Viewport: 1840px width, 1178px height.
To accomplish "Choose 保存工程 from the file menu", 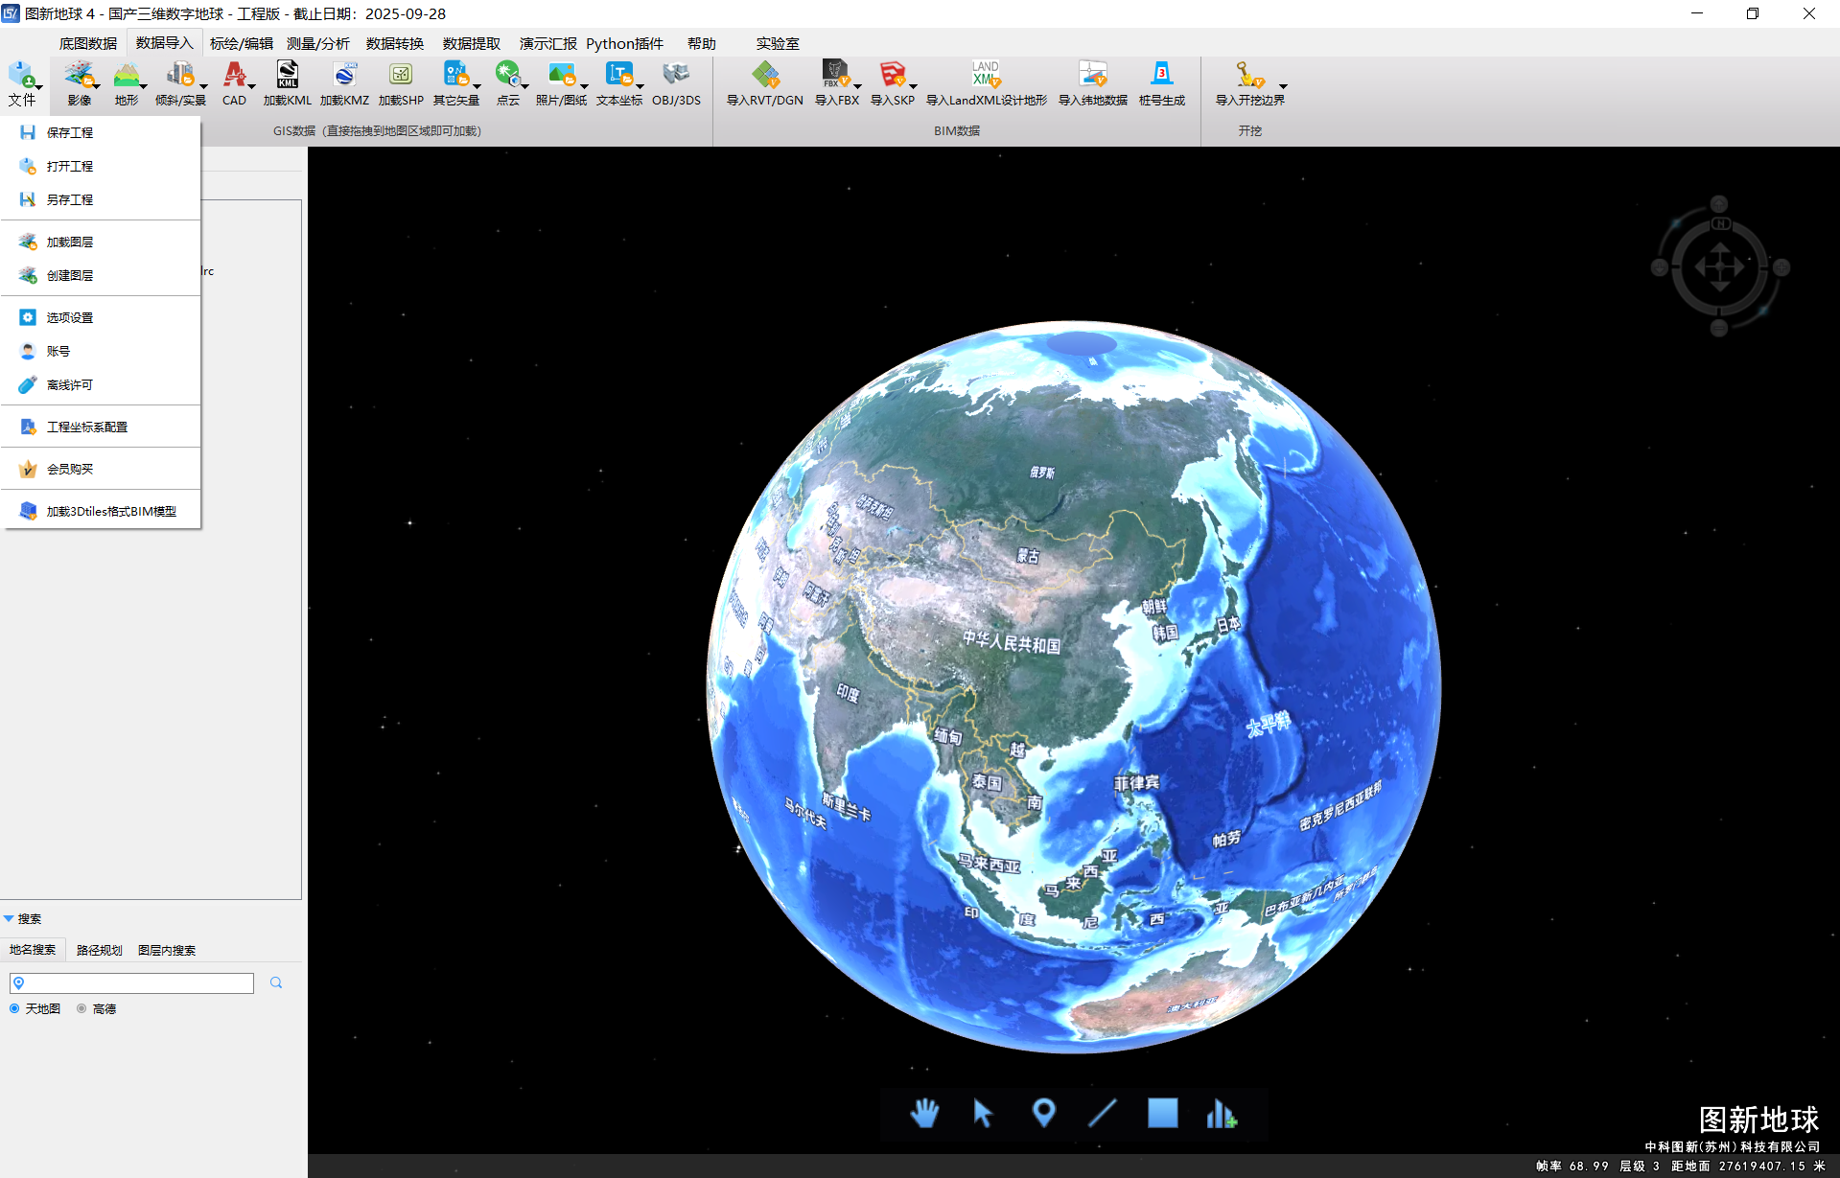I will point(101,132).
